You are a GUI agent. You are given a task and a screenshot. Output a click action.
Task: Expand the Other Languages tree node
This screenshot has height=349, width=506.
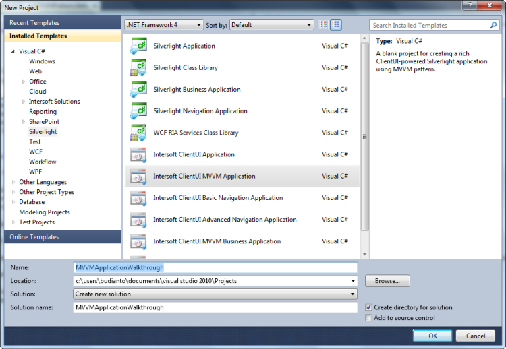pyautogui.click(x=14, y=182)
